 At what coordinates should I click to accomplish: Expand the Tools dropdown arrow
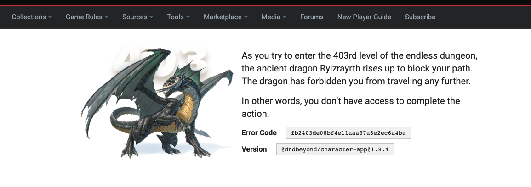click(188, 17)
